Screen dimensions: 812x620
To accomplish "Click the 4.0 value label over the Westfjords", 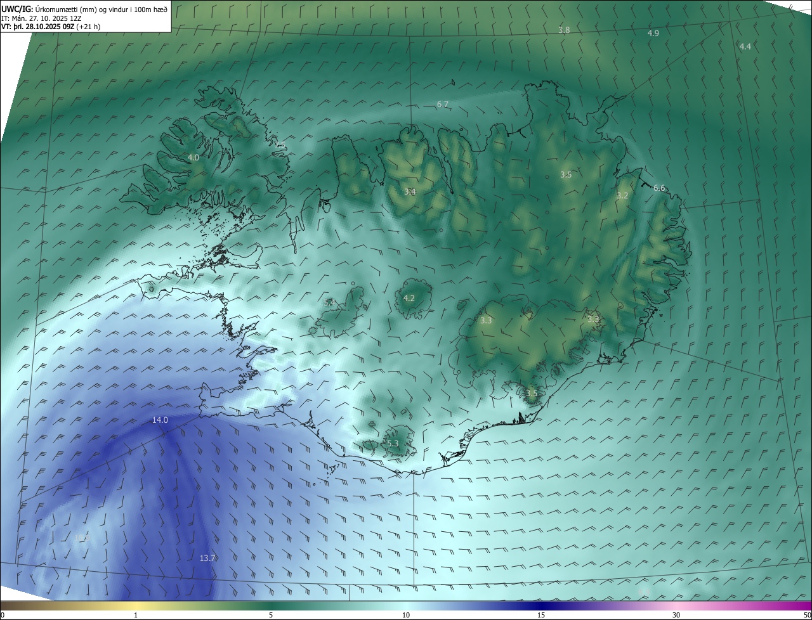I will [x=193, y=157].
